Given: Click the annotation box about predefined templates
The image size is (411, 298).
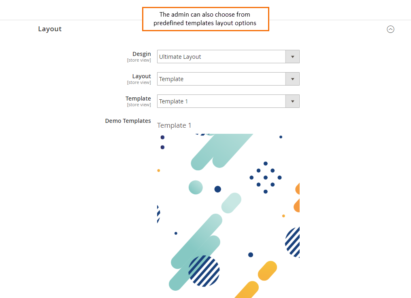Looking at the screenshot, I should (205, 19).
